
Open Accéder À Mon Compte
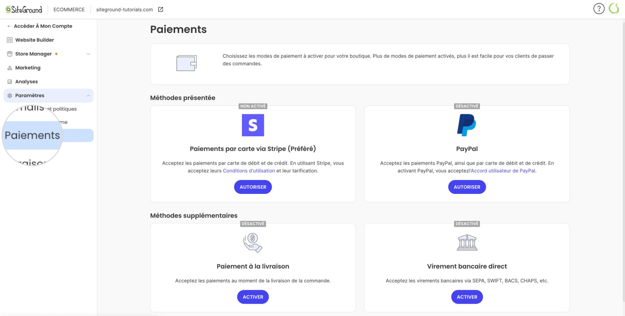point(43,26)
